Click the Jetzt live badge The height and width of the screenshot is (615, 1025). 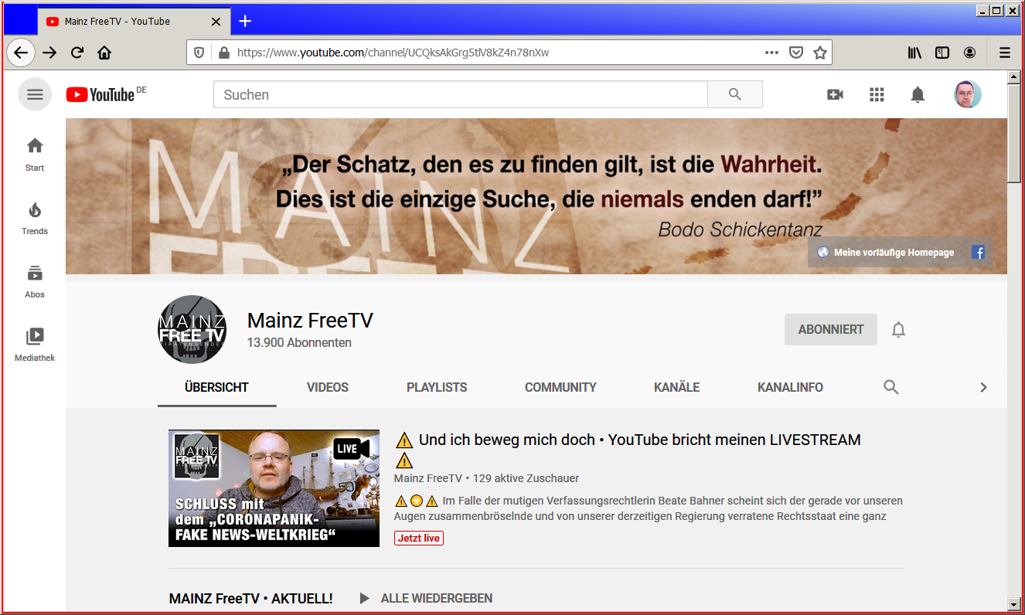419,538
